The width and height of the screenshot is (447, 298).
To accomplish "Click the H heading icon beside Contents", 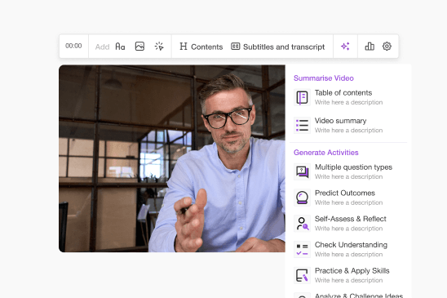I will [184, 47].
